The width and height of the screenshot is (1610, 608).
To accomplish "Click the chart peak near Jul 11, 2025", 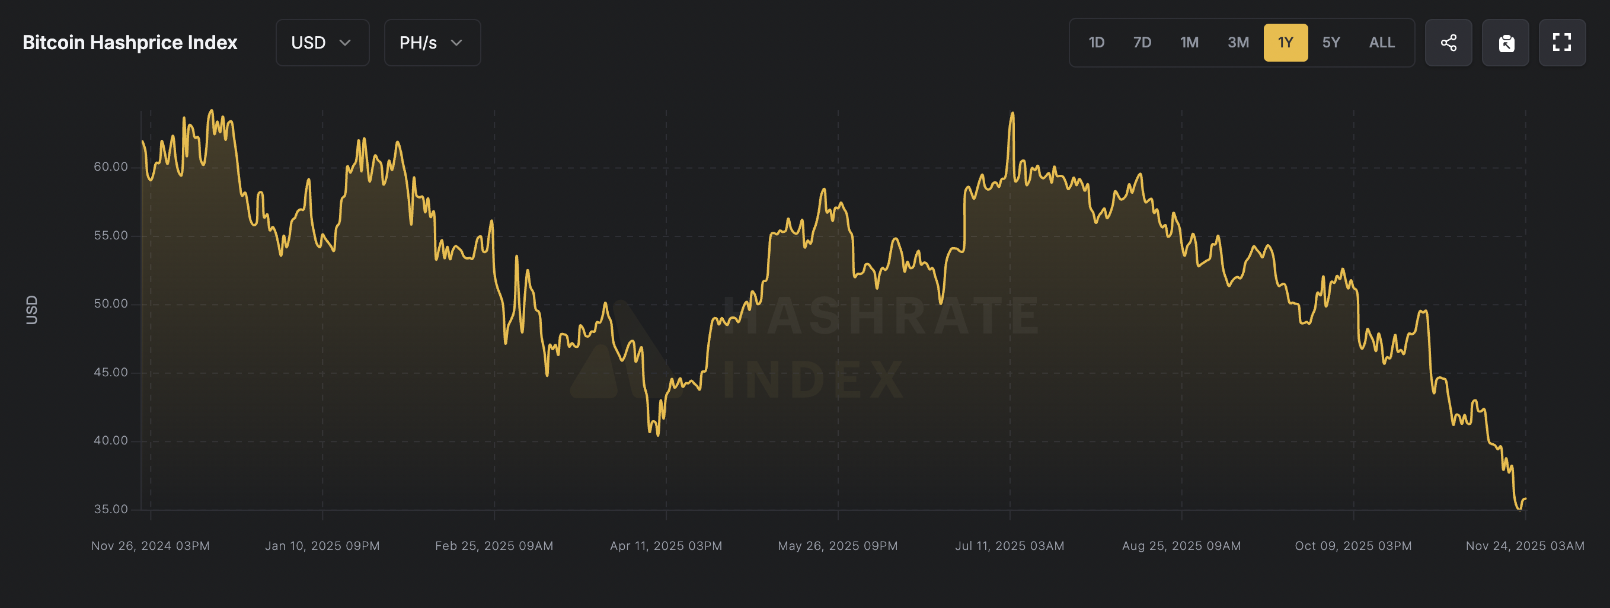I will click(x=1012, y=114).
